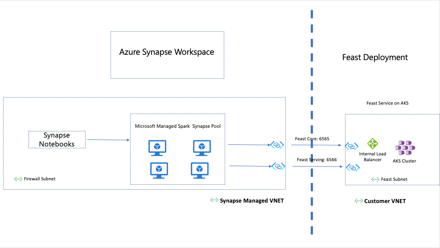The height and width of the screenshot is (248, 440).
Task: Select the top-left Spark pool VM icon
Action: pyautogui.click(x=157, y=148)
